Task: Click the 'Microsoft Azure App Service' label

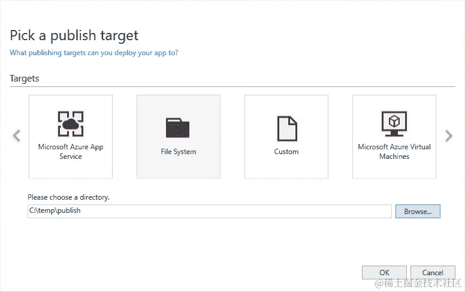Action: click(x=71, y=151)
